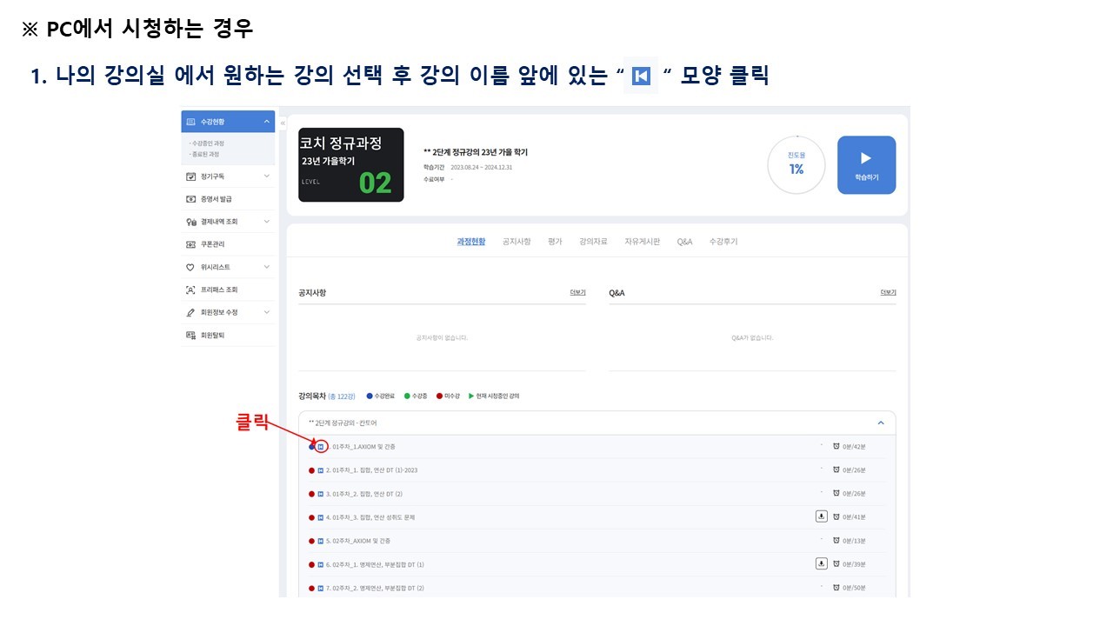1113x626 pixels.
Task: Click the play icon beside lecture 7 명제연산 DT (2)
Action: click(321, 588)
